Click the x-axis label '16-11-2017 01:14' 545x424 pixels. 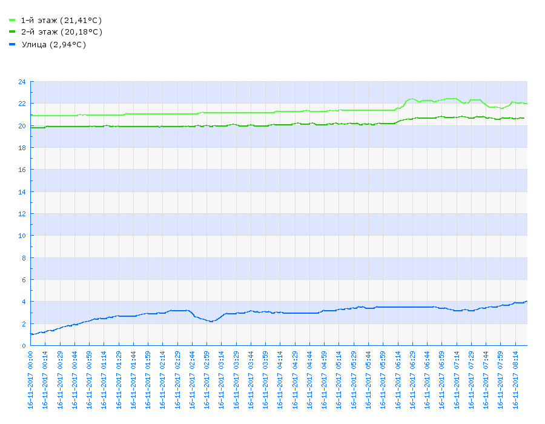[104, 380]
